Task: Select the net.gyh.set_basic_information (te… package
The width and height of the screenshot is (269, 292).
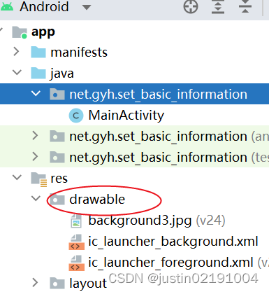Action: [134, 157]
